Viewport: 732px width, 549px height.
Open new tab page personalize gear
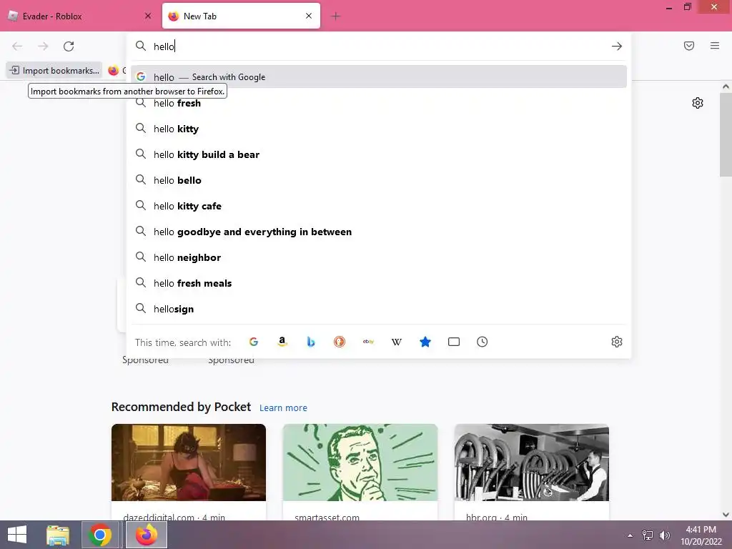[x=698, y=103]
